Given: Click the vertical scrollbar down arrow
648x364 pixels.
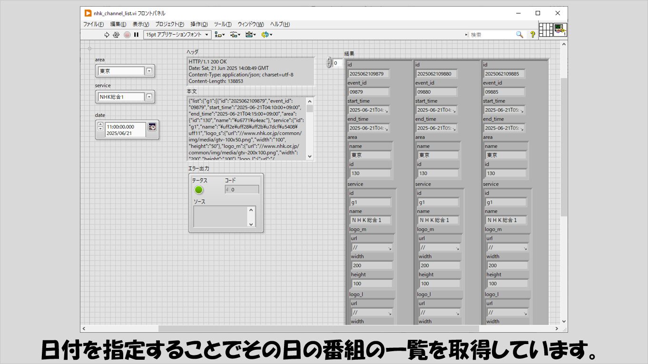Looking at the screenshot, I should [x=564, y=321].
